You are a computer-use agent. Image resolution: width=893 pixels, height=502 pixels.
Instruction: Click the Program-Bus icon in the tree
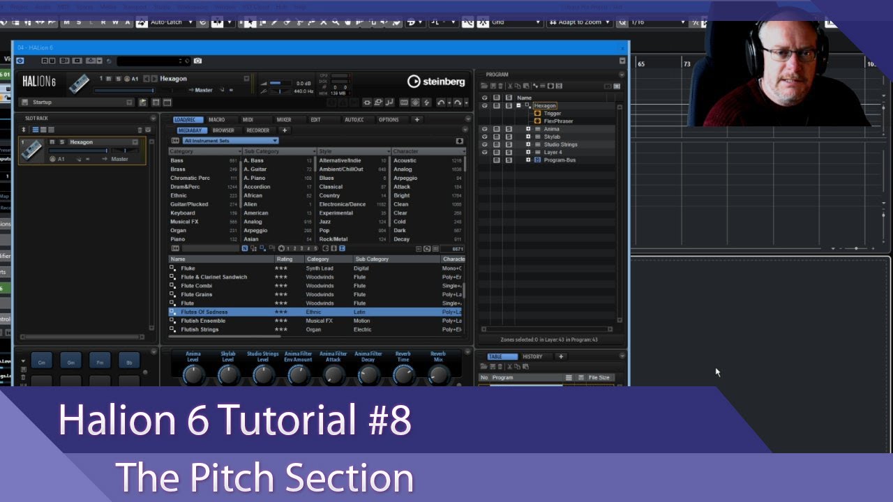pyautogui.click(x=537, y=160)
